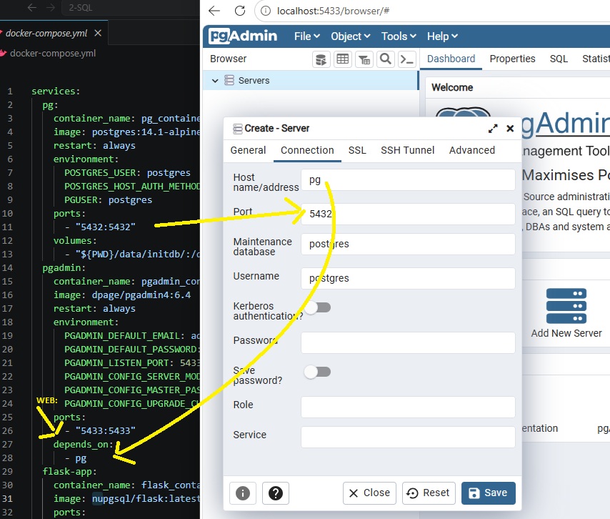Click the Role input field
The width and height of the screenshot is (610, 519).
(x=408, y=407)
